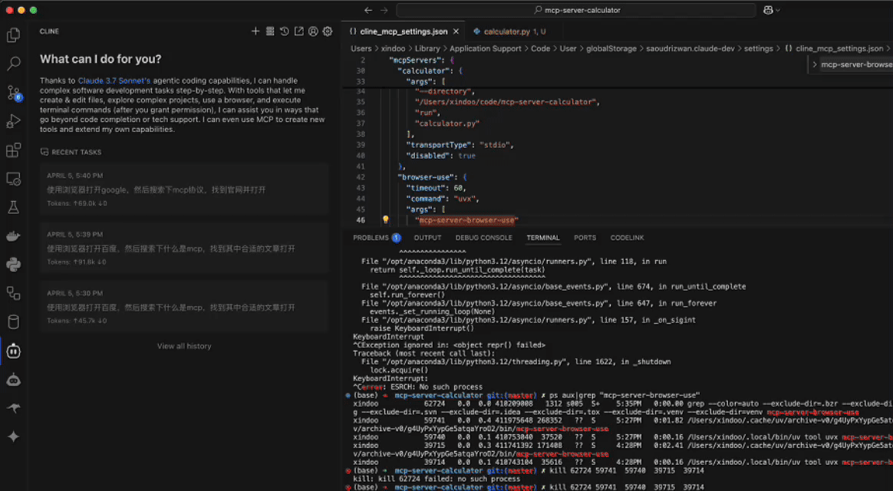Click the "command": "uvx" line
Viewport: 893px width, 491px height.
[x=443, y=199]
